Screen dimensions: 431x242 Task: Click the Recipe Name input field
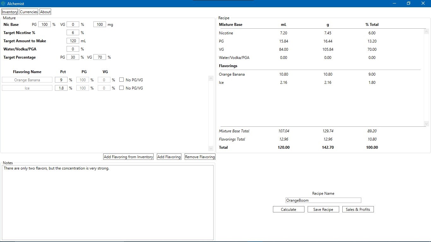point(323,200)
